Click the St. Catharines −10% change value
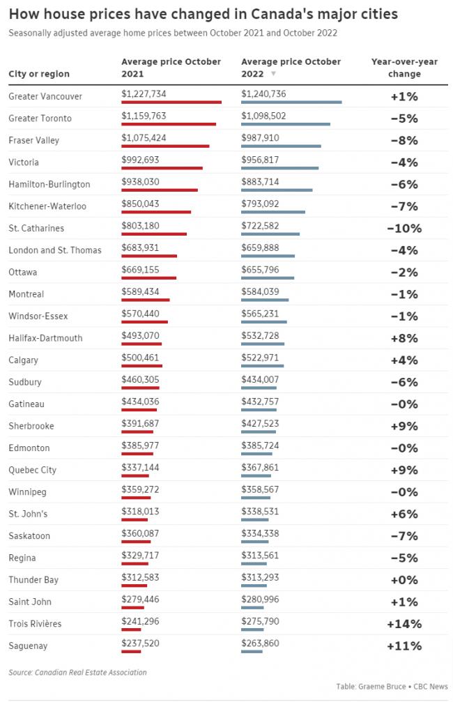This screenshot has width=453, height=702. coord(404,229)
